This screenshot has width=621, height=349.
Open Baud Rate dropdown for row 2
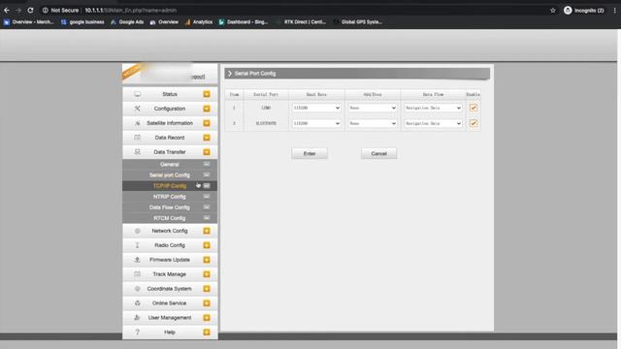coord(316,123)
